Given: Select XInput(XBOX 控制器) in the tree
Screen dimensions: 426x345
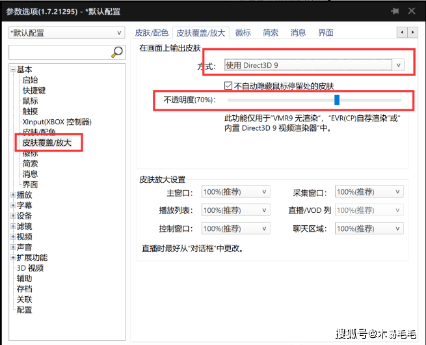Looking at the screenshot, I should coord(57,122).
